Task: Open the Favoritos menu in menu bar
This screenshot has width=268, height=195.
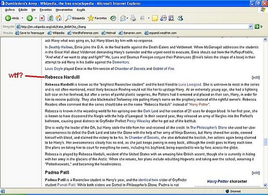Action: (46, 10)
